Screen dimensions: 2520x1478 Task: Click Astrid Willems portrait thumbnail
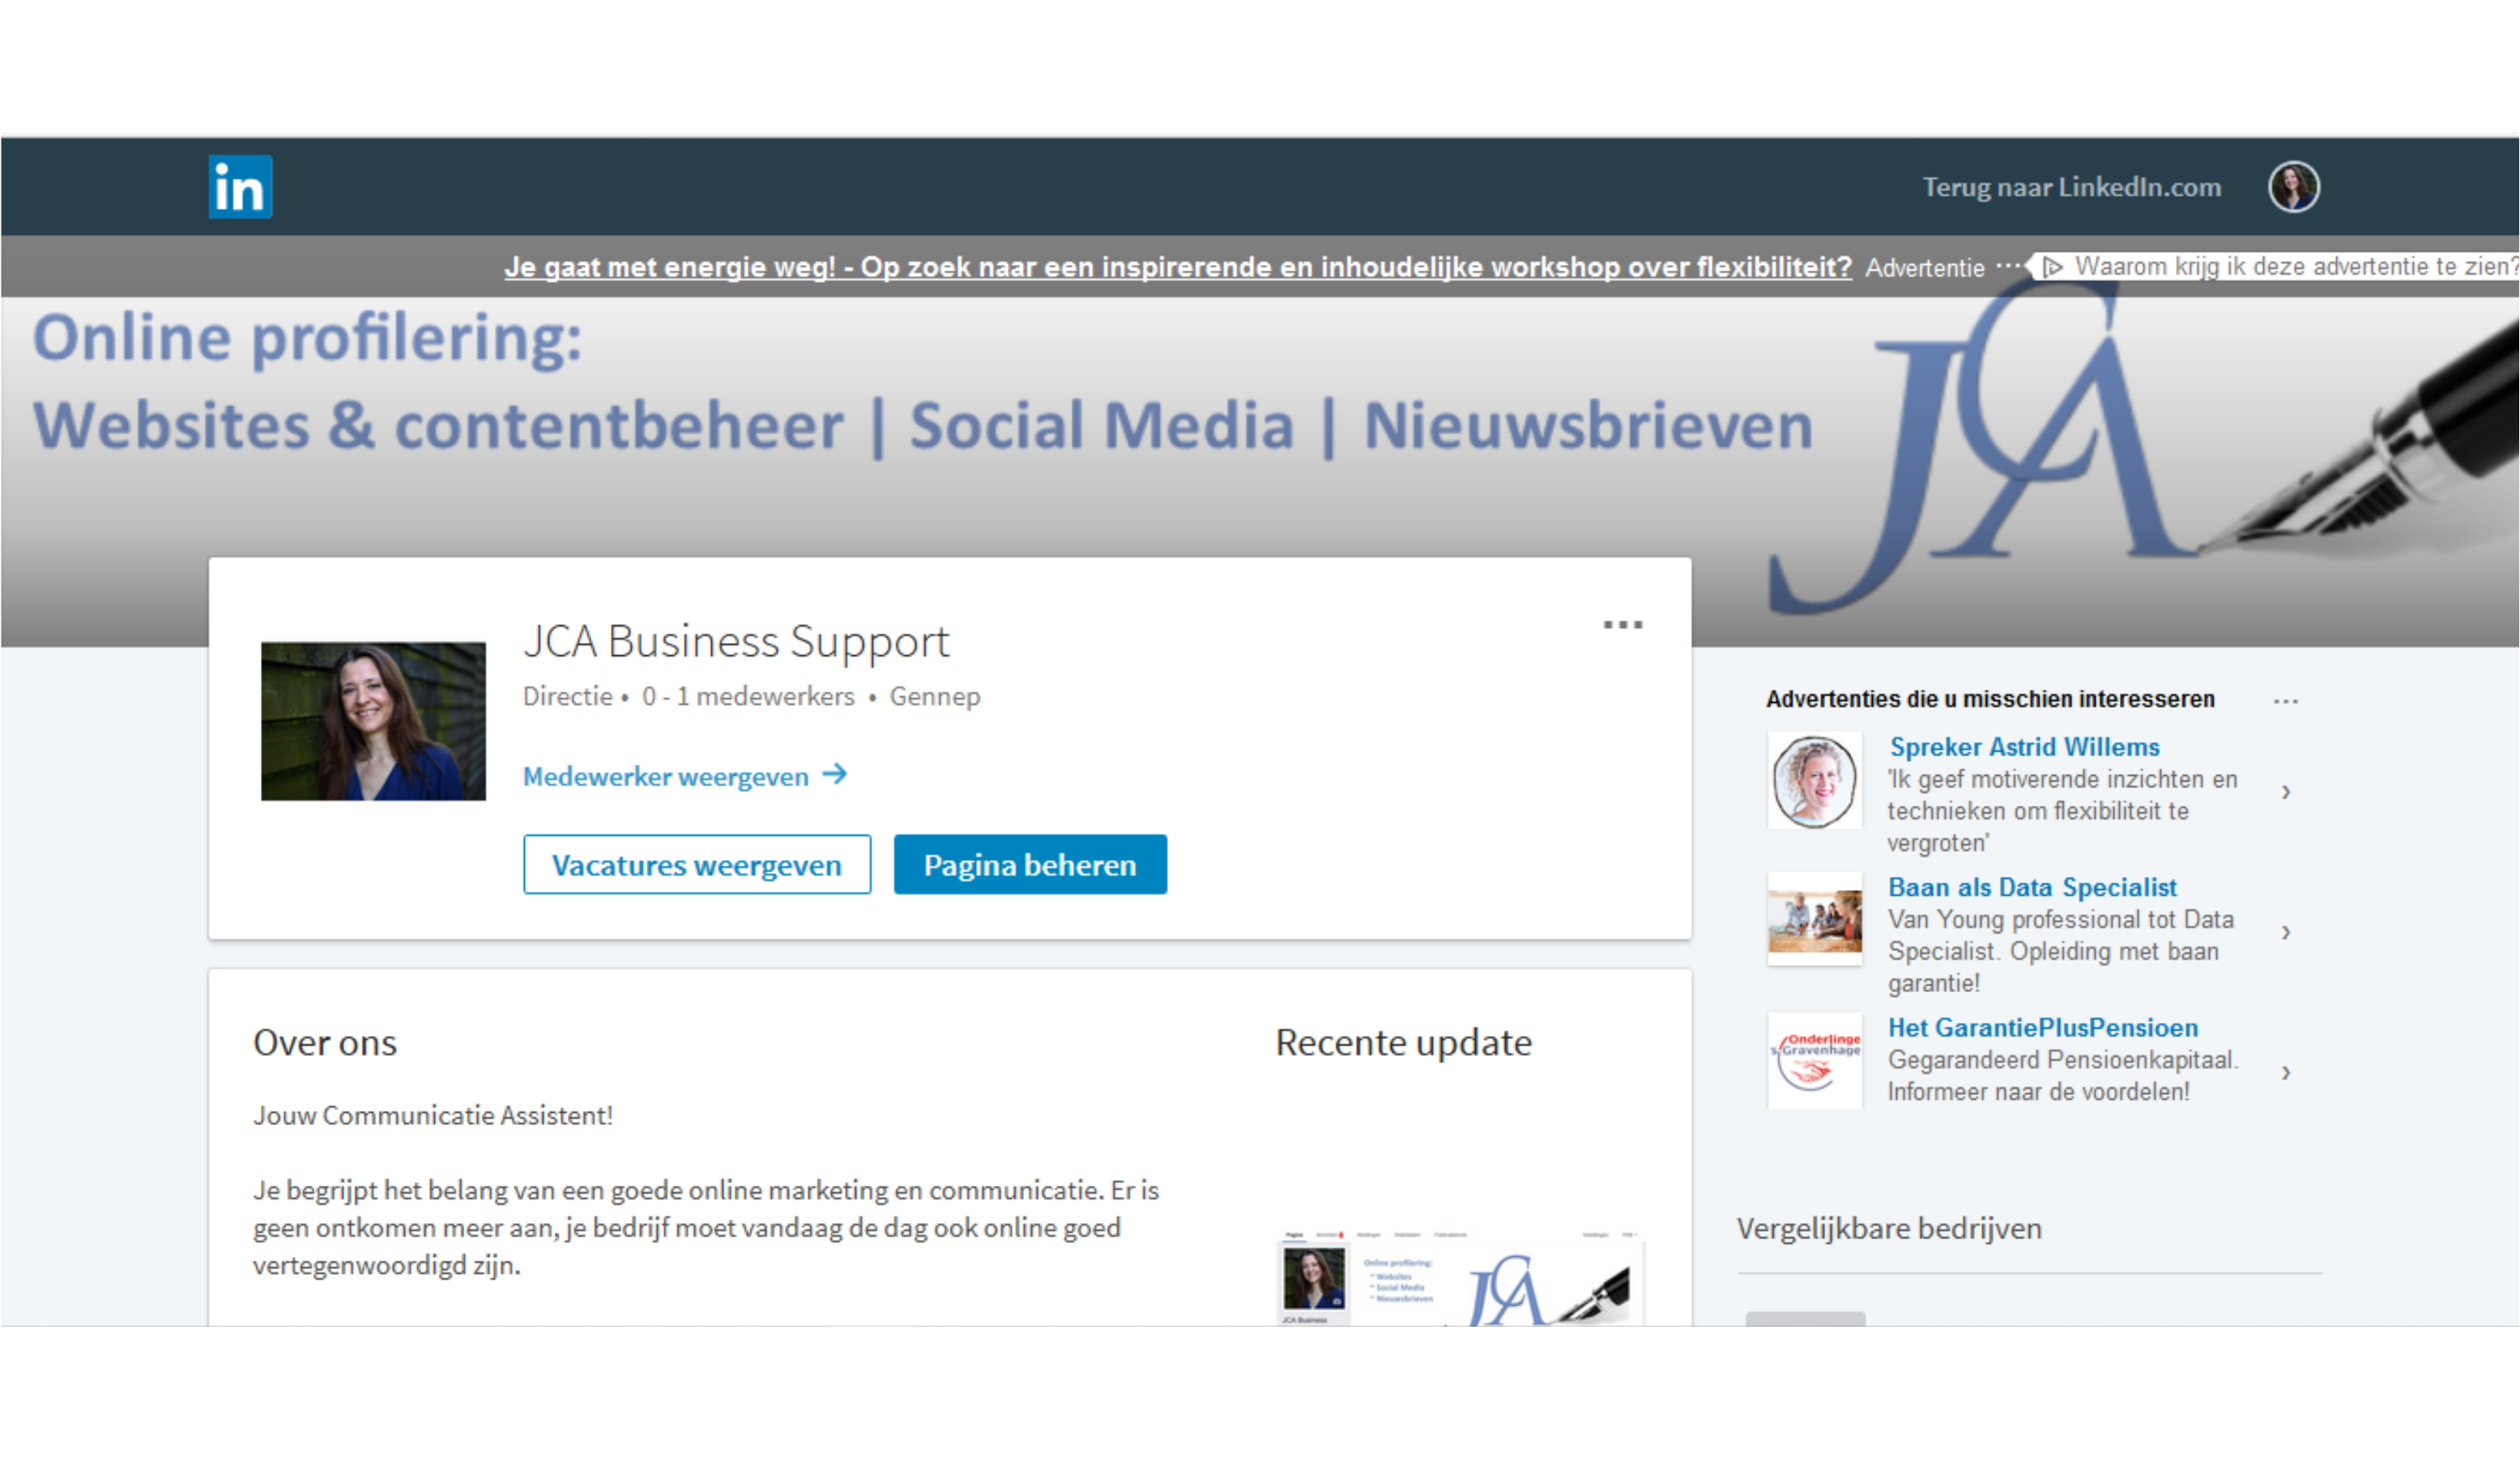coord(1814,780)
